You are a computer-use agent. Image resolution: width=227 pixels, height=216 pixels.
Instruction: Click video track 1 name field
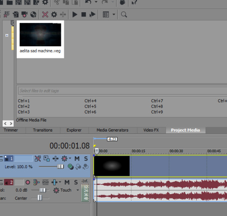24,158
